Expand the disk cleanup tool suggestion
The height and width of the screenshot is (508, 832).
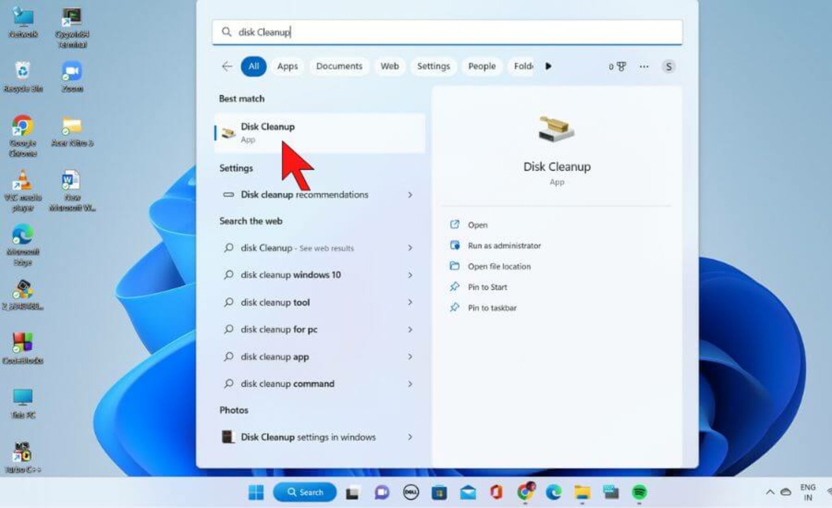pos(410,302)
